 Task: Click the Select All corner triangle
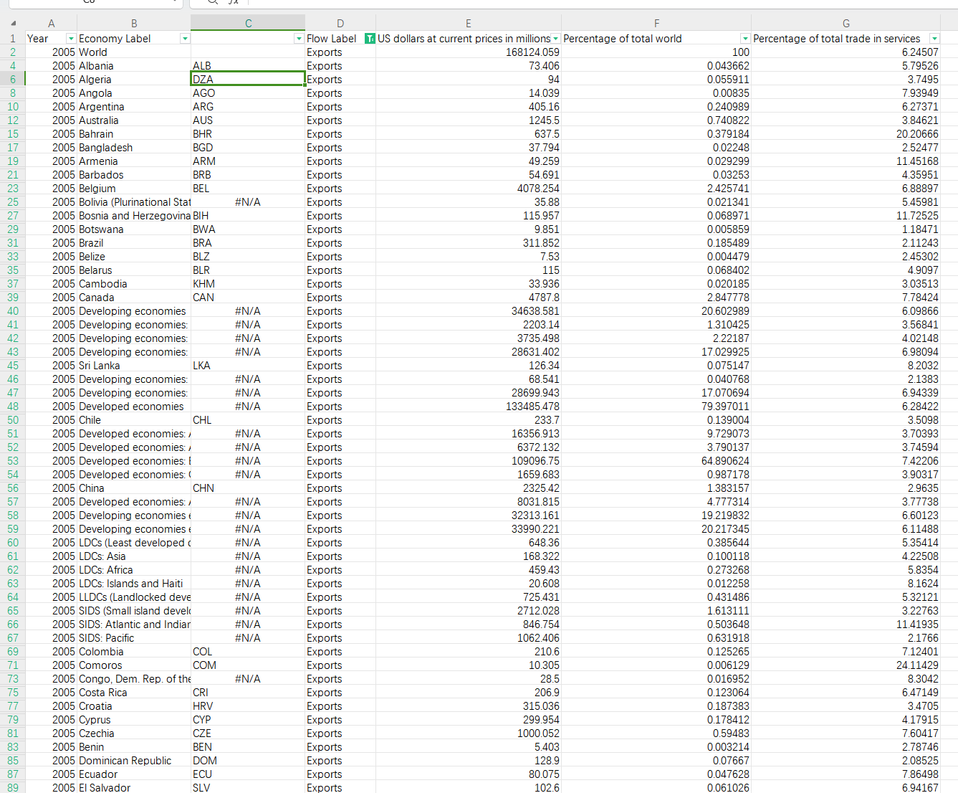click(x=13, y=23)
